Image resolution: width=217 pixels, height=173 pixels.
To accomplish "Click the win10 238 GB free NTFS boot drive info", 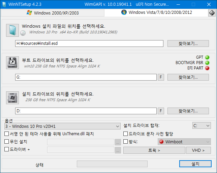I will click(62, 66).
